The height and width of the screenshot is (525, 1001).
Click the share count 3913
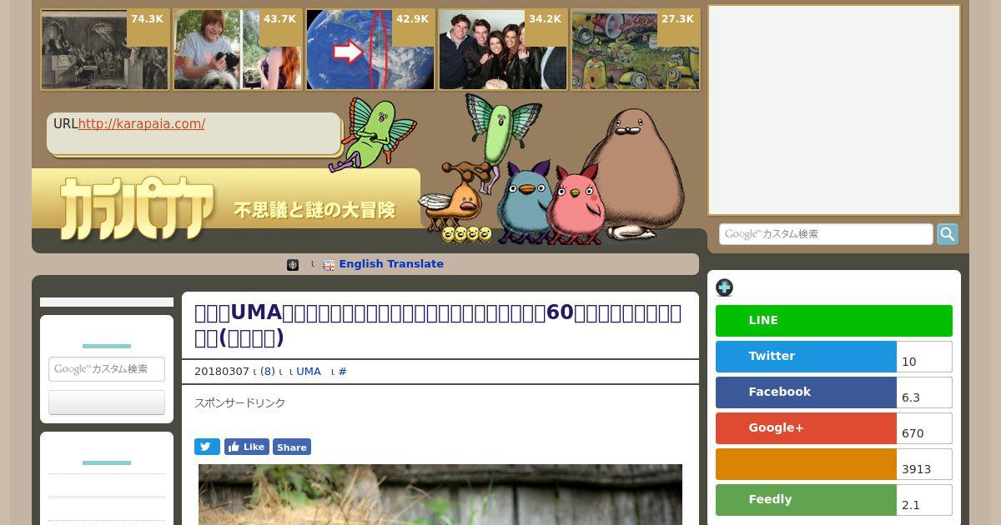[924, 464]
